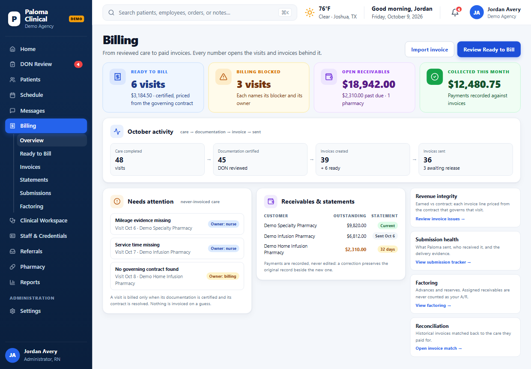Select the Overview billing subpage
531x369 pixels.
(52, 141)
